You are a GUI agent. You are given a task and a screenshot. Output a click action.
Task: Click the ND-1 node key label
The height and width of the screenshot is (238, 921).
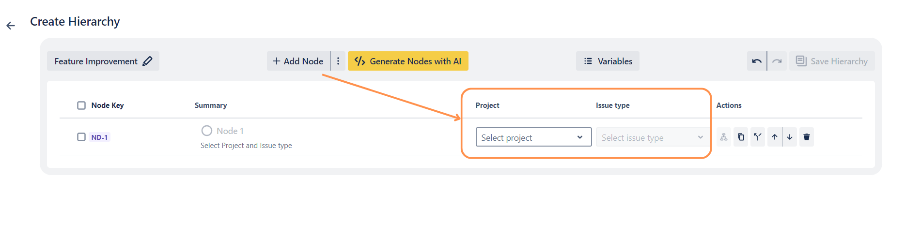coord(99,137)
